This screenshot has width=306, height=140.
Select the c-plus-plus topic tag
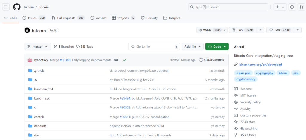coord(243,73)
